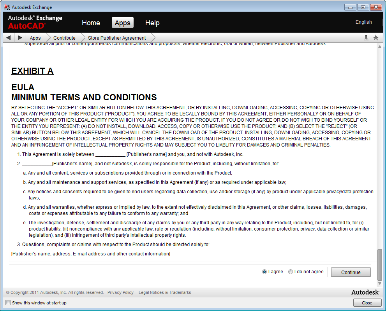Open the English language selector
386x311 pixels.
[363, 22]
